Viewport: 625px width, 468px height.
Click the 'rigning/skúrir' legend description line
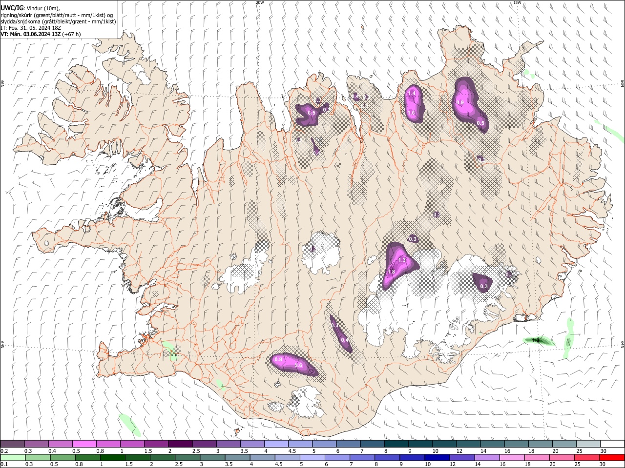[x=58, y=15]
